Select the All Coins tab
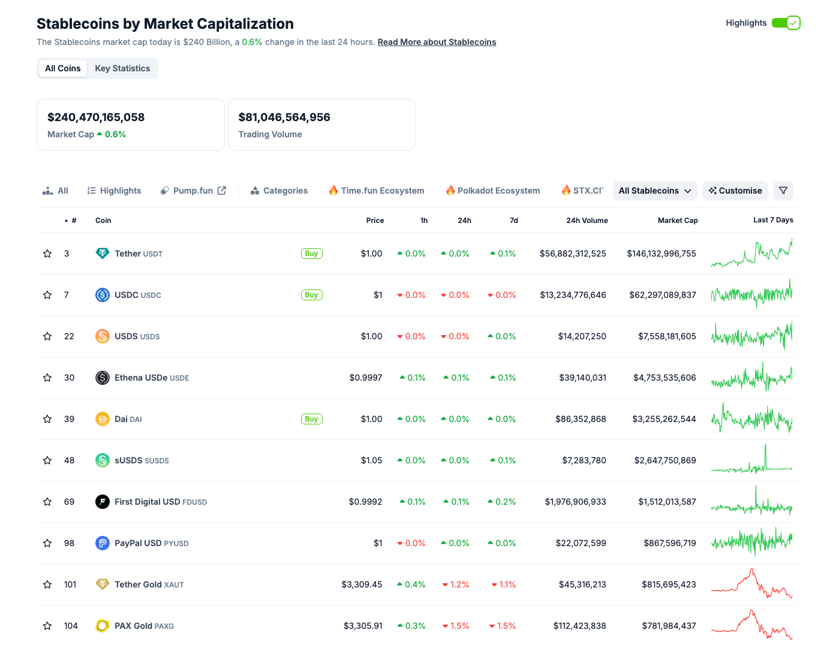The image size is (824, 645). tap(62, 68)
